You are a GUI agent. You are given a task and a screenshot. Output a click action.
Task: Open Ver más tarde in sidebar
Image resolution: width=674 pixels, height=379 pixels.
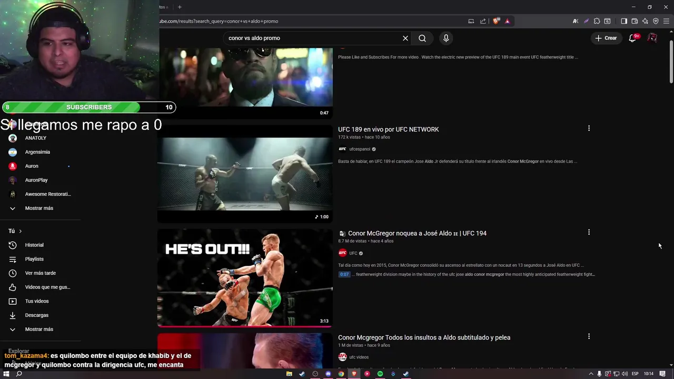click(x=39, y=273)
